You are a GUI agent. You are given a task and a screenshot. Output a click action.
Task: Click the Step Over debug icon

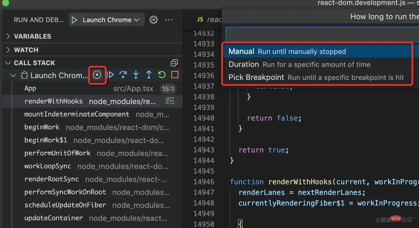click(123, 75)
